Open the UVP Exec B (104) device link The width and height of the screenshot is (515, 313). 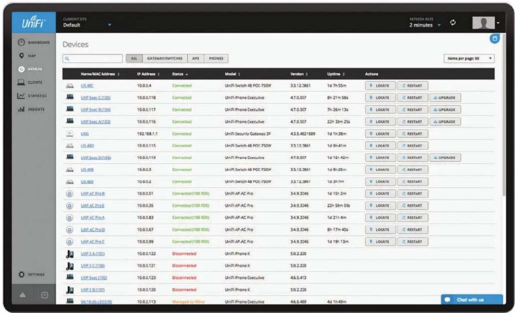[x=96, y=110]
